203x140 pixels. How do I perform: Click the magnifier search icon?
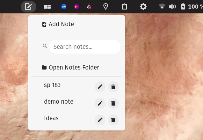point(45,46)
